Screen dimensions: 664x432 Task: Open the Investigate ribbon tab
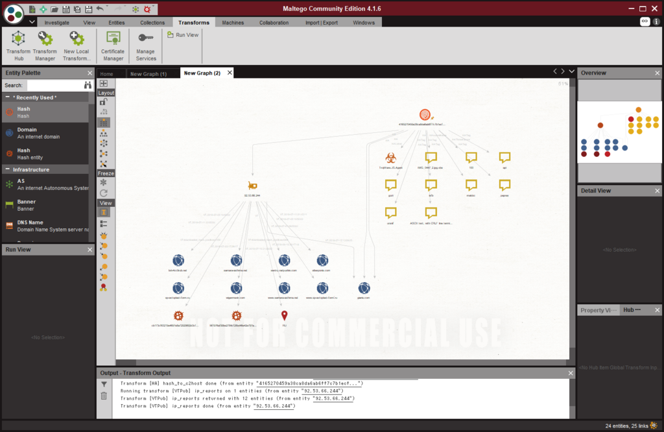(57, 23)
